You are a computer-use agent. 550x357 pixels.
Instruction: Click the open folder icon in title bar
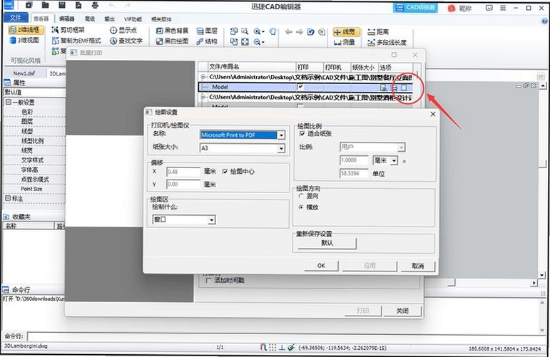point(45,5)
